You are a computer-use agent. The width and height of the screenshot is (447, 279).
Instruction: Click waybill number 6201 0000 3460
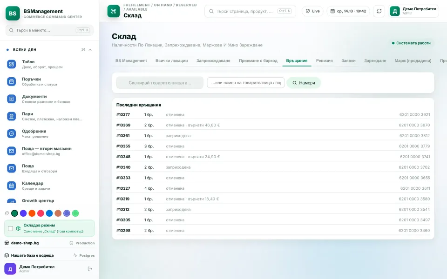tap(414, 231)
